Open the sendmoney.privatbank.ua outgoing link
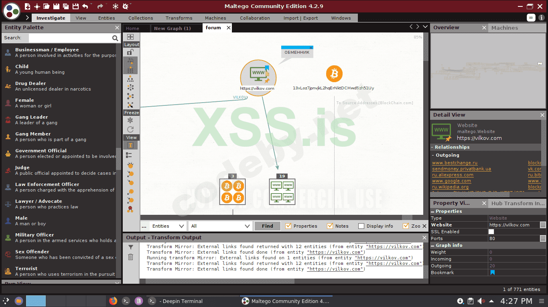 click(461, 169)
